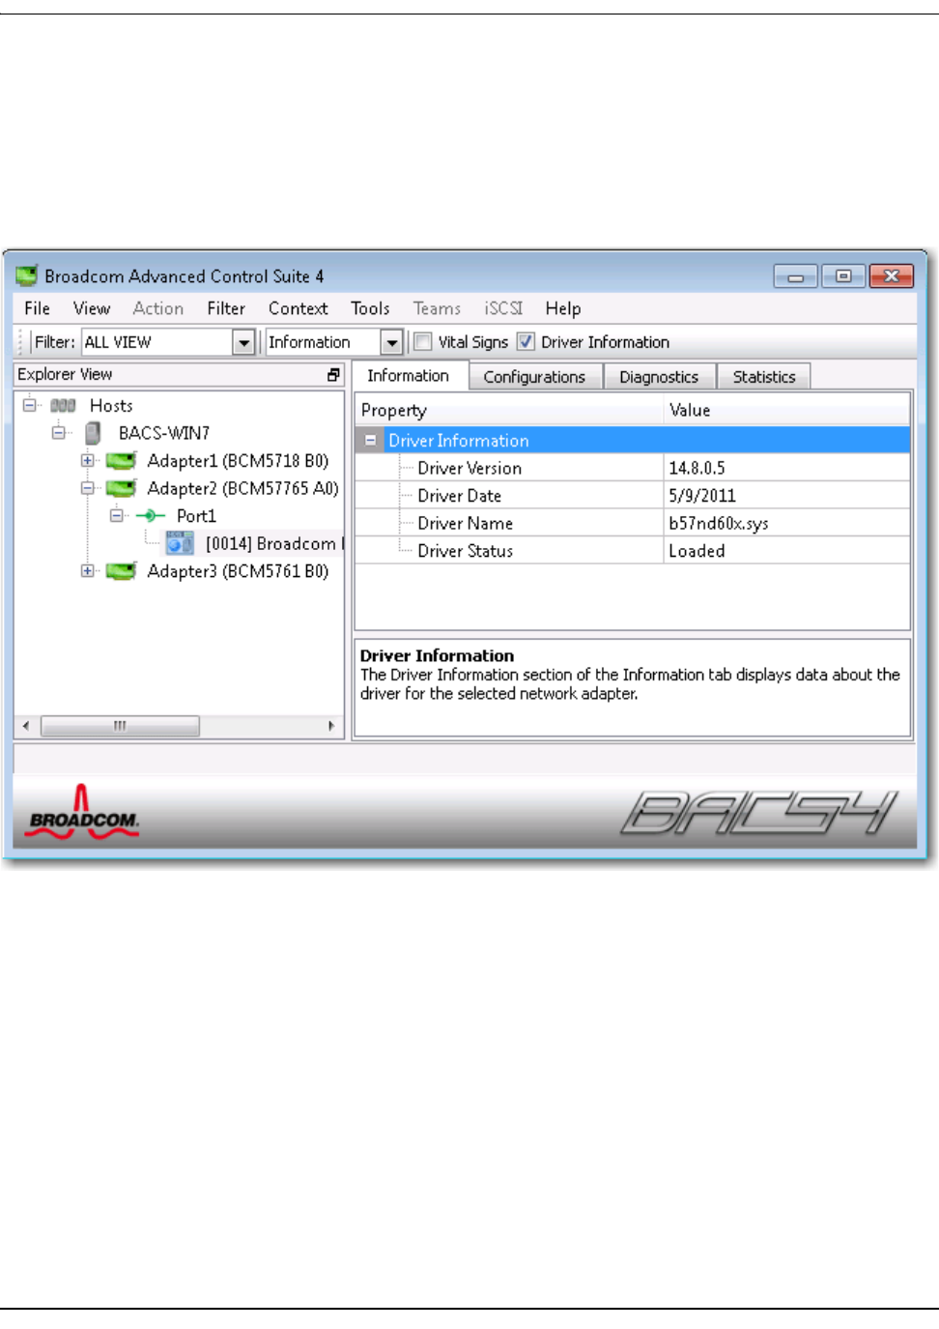This screenshot has width=939, height=1329.
Task: Select the Port1 tree item
Action: (x=196, y=516)
